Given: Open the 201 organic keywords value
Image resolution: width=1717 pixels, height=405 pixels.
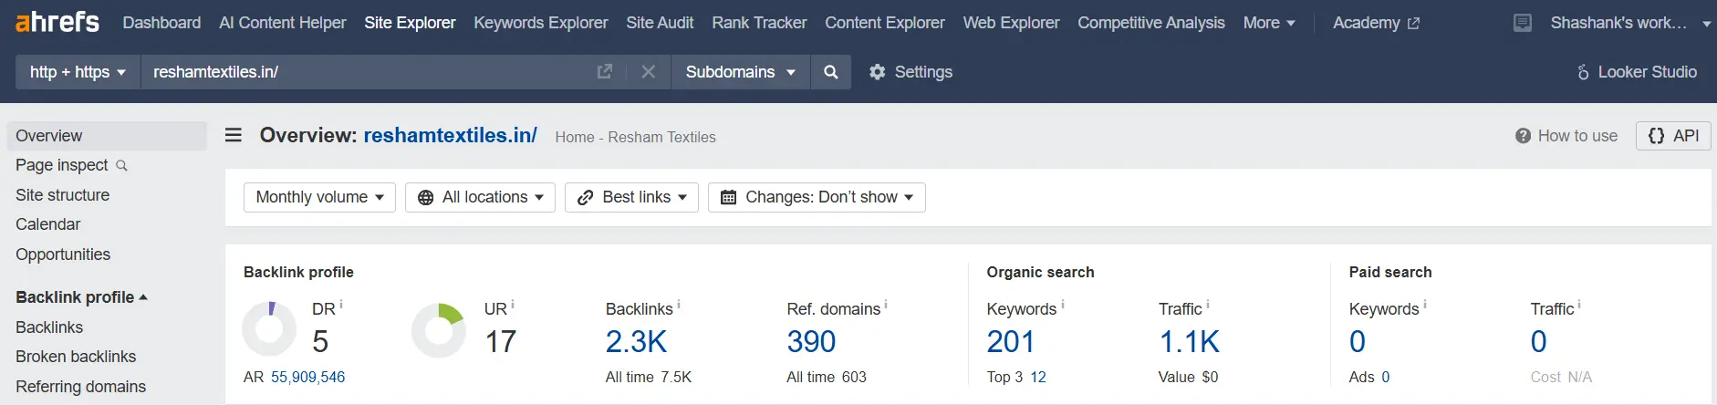Looking at the screenshot, I should coord(1011,341).
